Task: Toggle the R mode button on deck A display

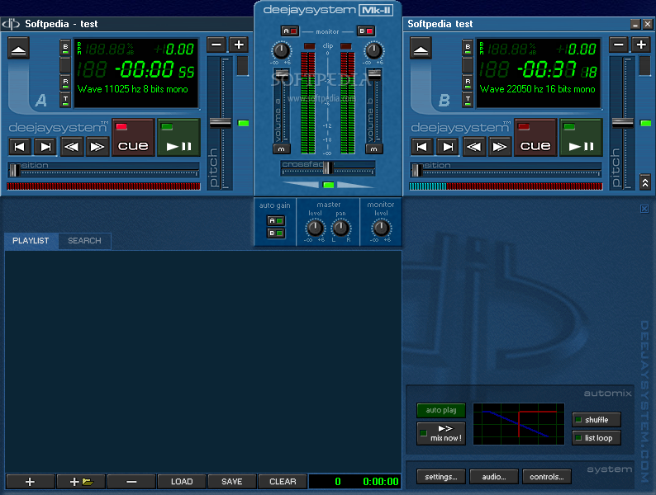Action: [65, 82]
